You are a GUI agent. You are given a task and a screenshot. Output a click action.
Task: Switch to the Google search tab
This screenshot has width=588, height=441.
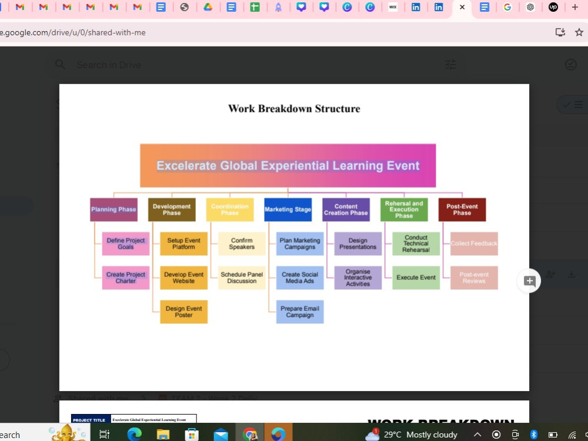[x=507, y=6]
